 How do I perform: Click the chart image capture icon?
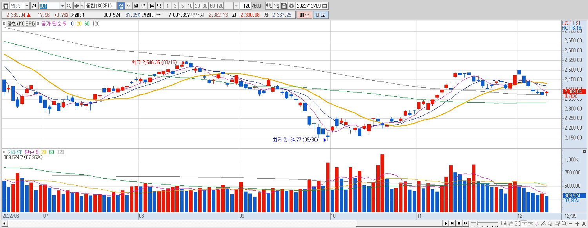coord(557,223)
